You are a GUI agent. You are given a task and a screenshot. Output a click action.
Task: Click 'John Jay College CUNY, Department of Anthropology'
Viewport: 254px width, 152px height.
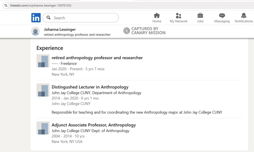tap(97, 93)
